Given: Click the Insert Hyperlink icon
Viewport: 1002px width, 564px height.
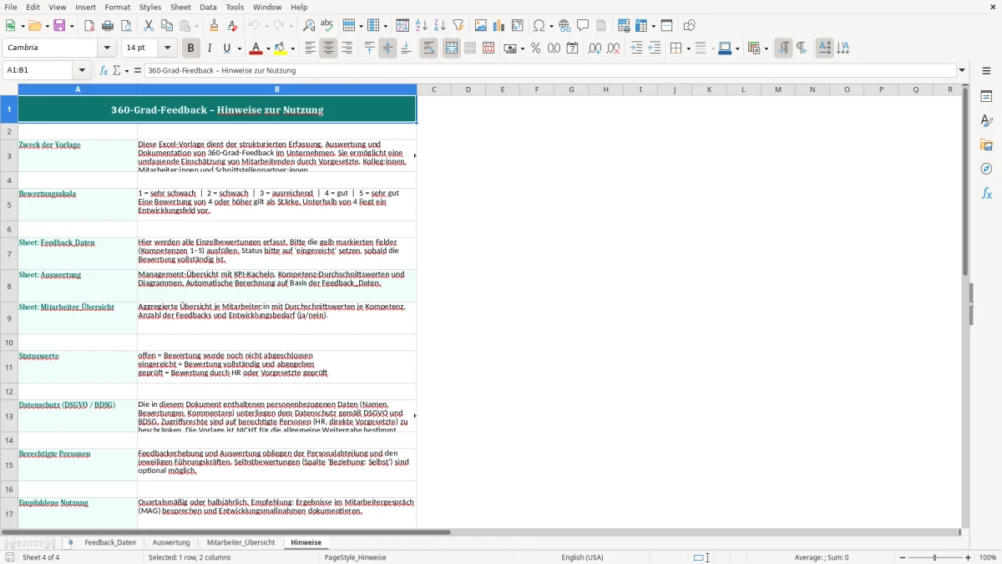Looking at the screenshot, I should click(564, 26).
